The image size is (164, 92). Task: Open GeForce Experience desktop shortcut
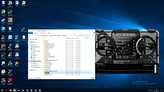tap(10, 13)
